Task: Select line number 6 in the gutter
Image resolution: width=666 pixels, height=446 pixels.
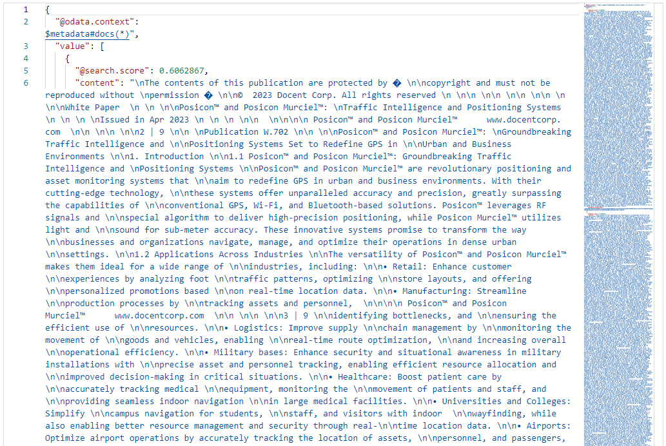Action: coord(26,83)
